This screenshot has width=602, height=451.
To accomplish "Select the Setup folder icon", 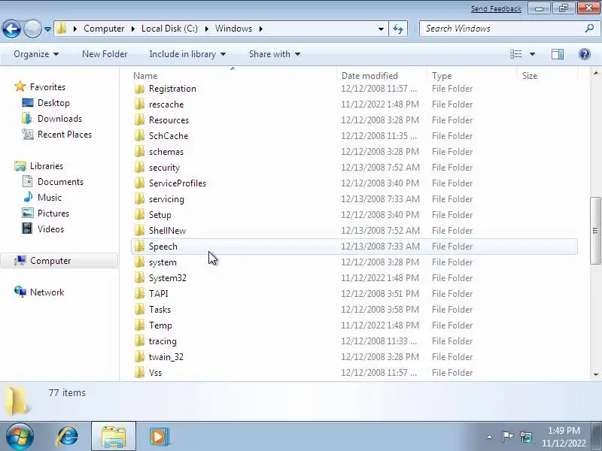I will [139, 215].
